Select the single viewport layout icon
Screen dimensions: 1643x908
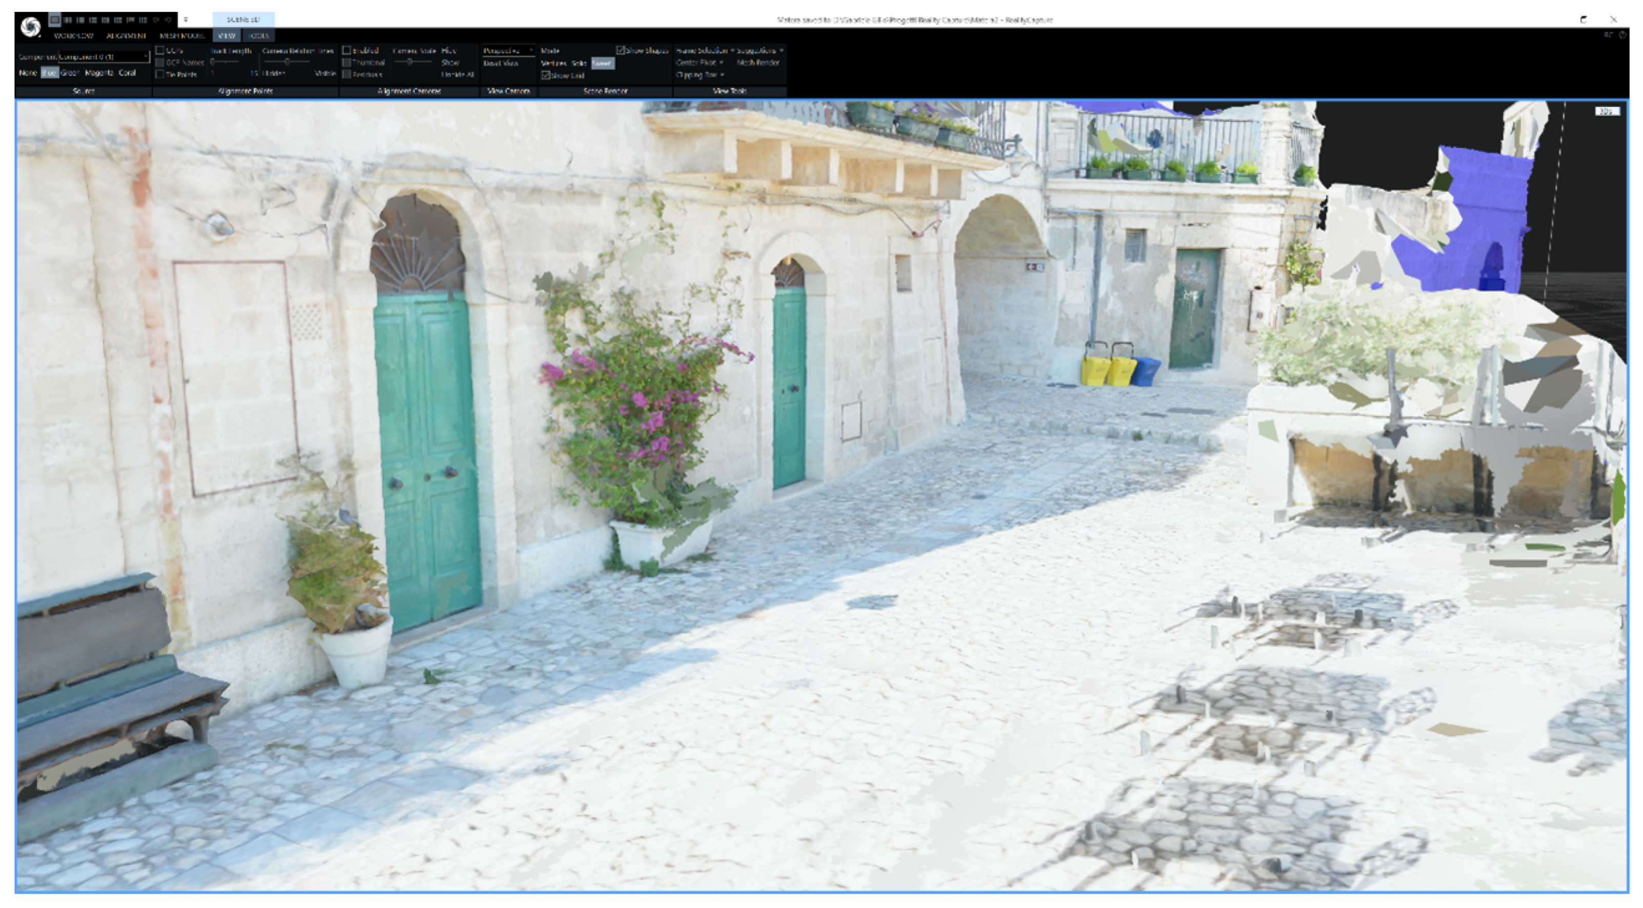[56, 20]
